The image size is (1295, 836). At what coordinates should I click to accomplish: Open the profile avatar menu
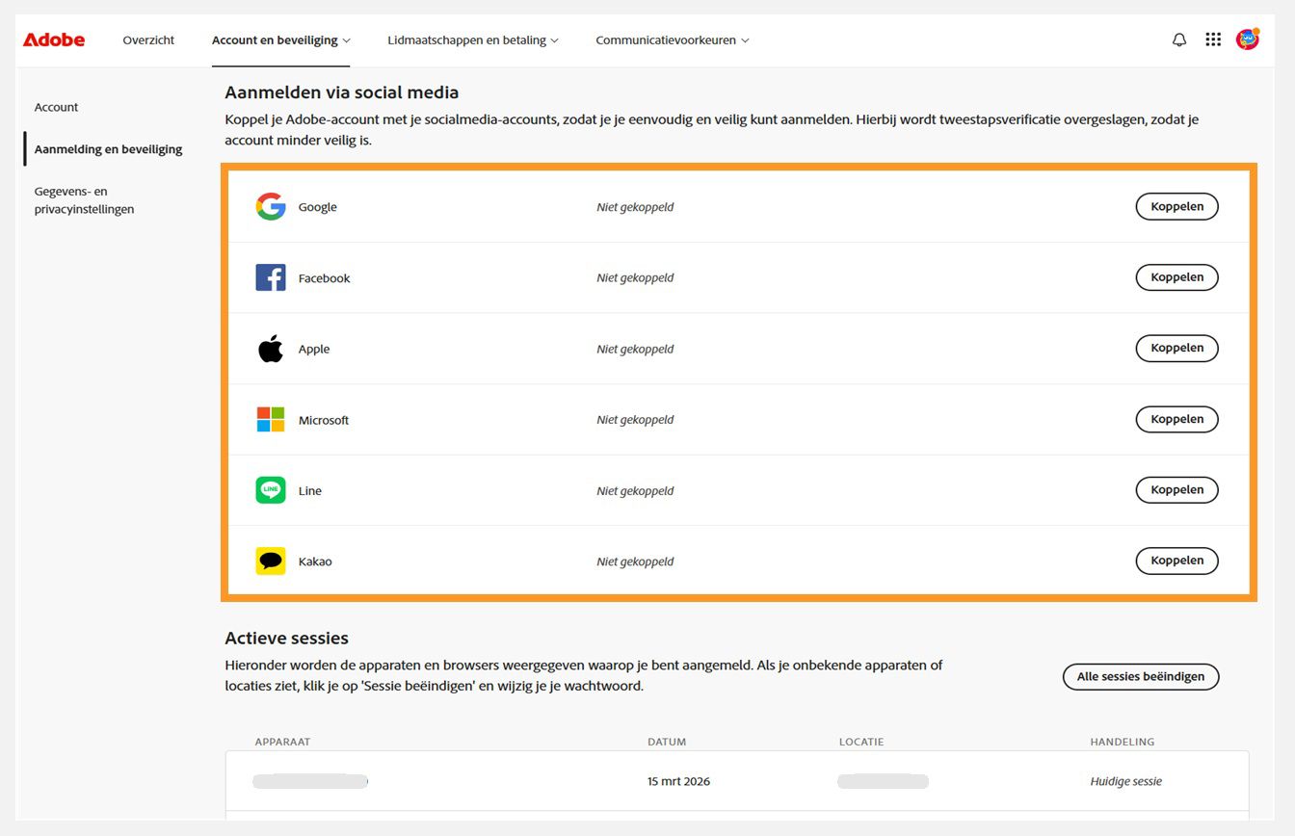point(1248,39)
